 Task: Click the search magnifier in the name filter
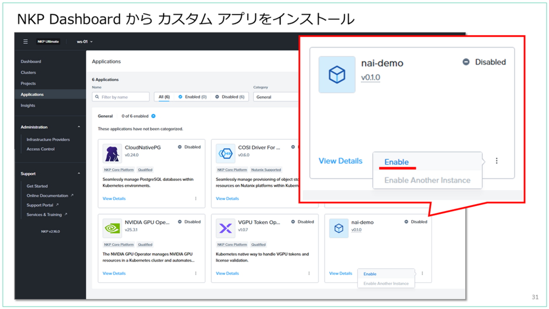(x=97, y=97)
